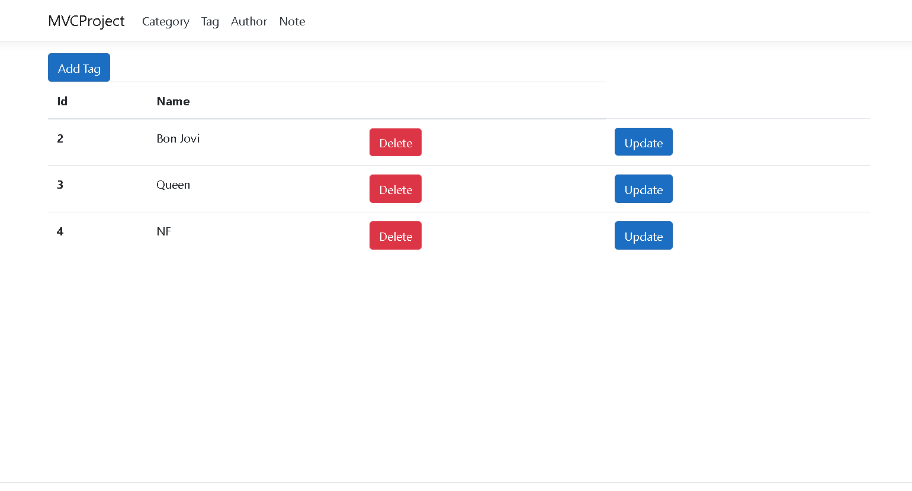The height and width of the screenshot is (491, 912).
Task: Click the row with Id 2
Action: coord(60,138)
